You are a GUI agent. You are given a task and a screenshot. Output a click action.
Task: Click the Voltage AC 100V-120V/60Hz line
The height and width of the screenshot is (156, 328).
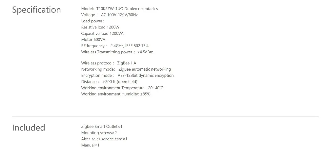pyautogui.click(x=110, y=15)
